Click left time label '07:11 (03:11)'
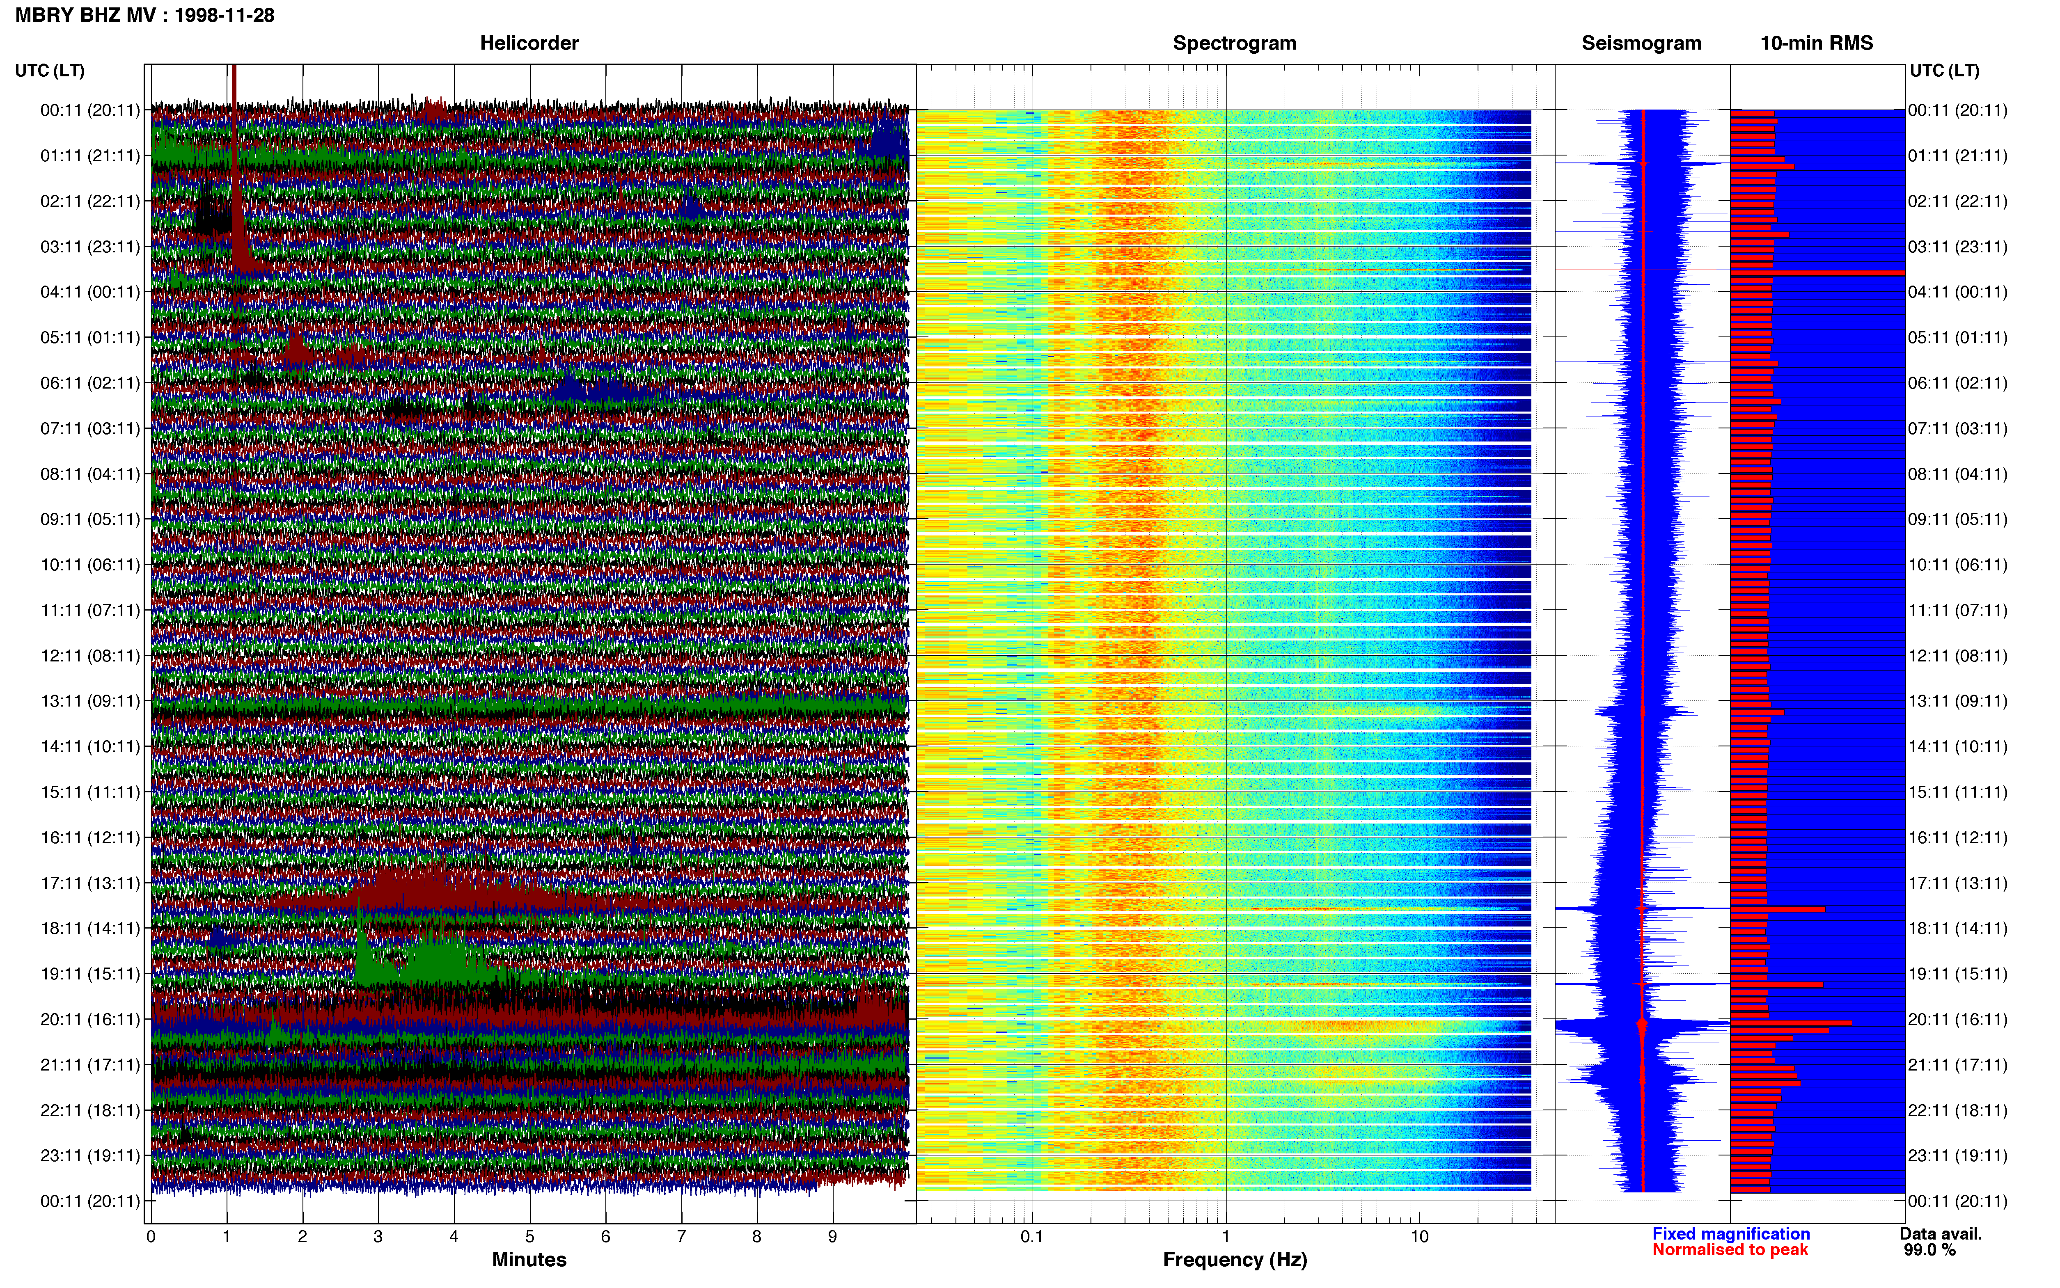The image size is (2060, 1288). [x=90, y=428]
